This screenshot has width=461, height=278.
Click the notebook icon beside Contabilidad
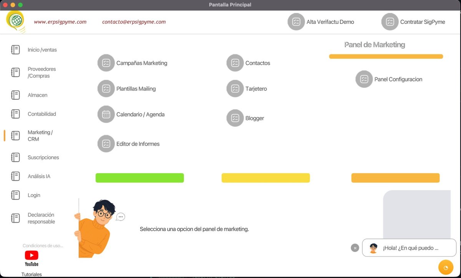15,114
